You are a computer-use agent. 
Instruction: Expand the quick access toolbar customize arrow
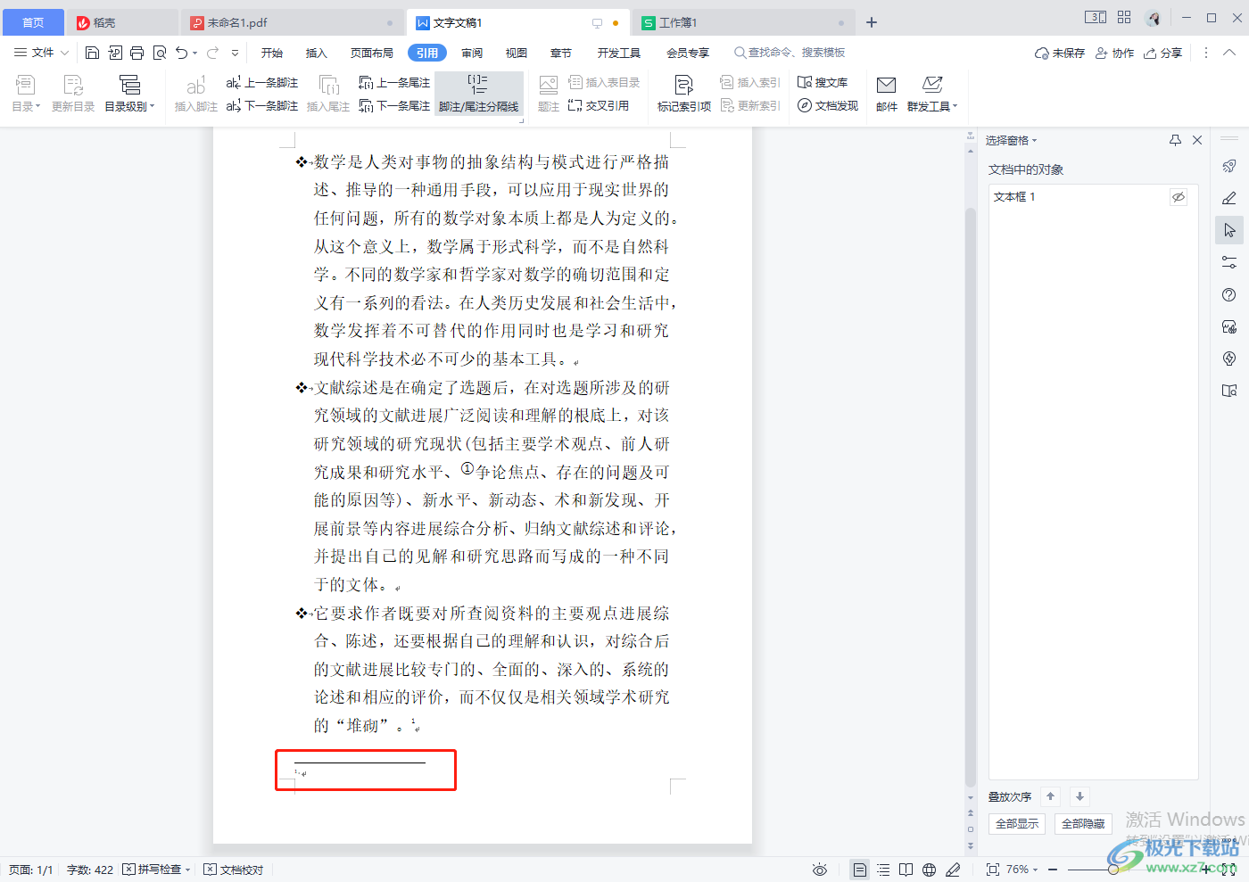236,53
